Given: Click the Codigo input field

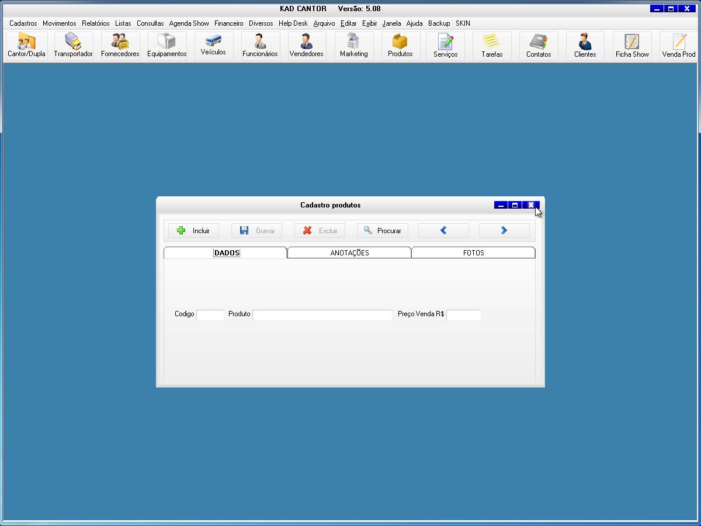Looking at the screenshot, I should coord(210,315).
